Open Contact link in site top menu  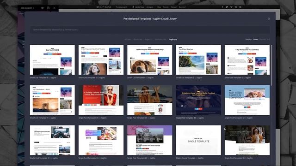(x=174, y=7)
